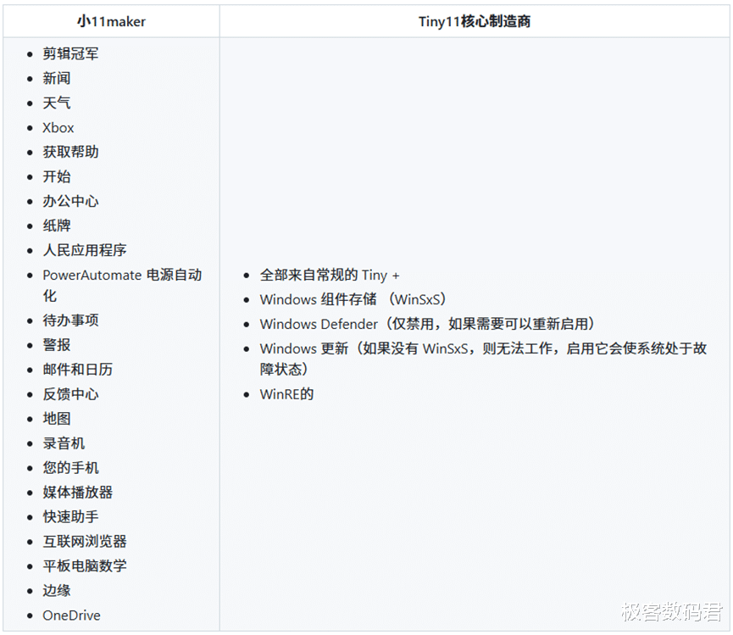
Task: Click the Windows Defender bullet item
Action: point(427,324)
